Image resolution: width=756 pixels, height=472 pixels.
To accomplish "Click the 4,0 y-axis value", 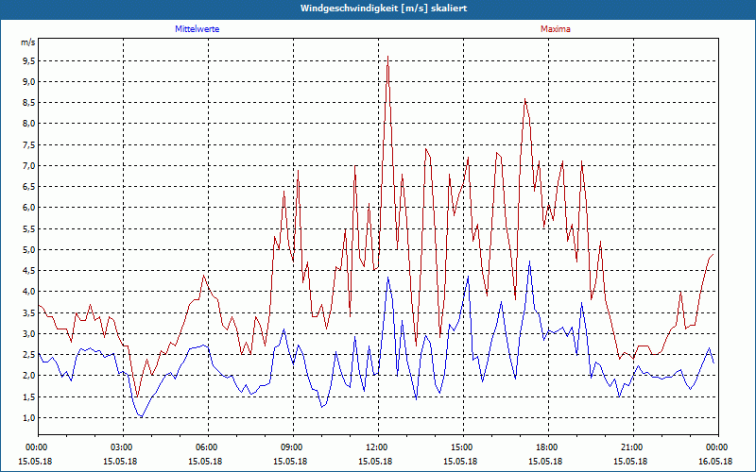I will [29, 292].
